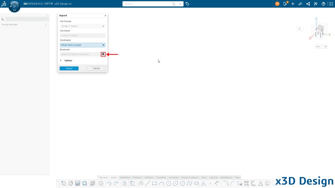This screenshot has width=335, height=188.
Task: Click the search magnifier button
Action: (173, 4)
